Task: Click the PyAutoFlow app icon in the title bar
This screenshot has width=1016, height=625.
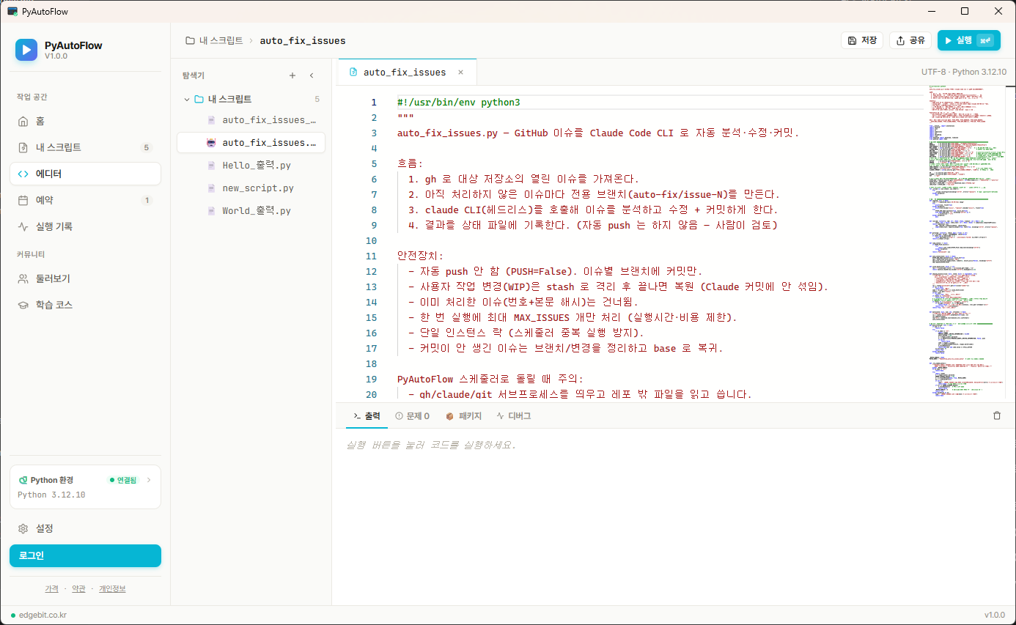Action: pyautogui.click(x=12, y=11)
